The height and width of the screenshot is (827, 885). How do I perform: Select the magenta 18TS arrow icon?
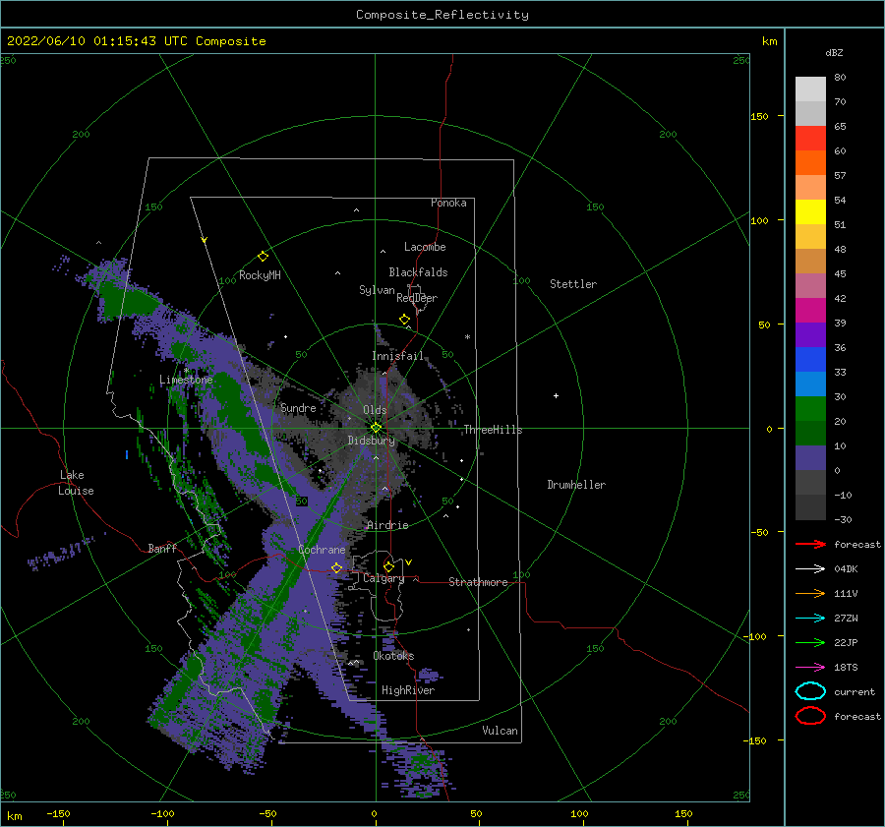point(810,668)
